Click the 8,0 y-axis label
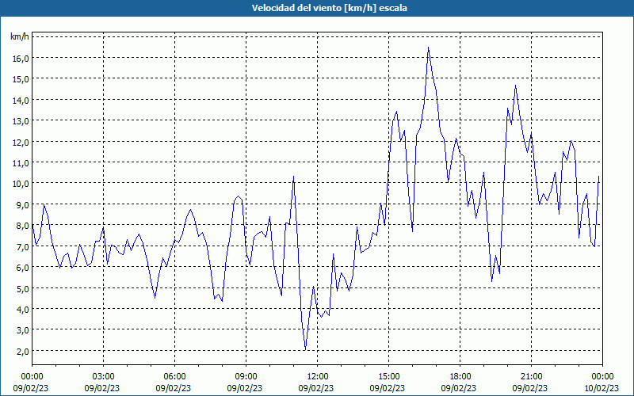634x396 pixels. [23, 226]
